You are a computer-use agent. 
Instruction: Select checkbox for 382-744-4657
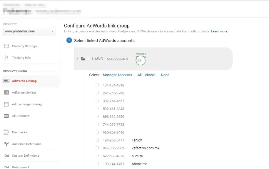tap(97, 101)
